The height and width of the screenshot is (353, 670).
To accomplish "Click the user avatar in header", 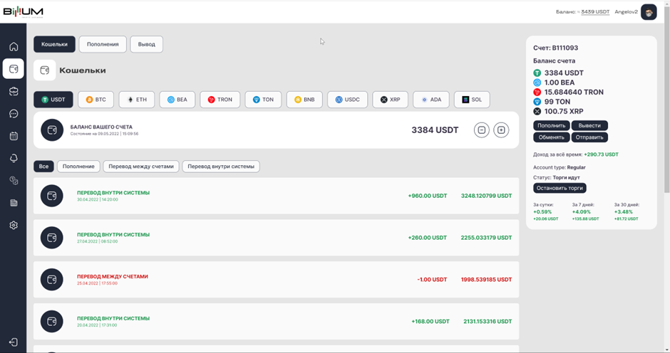I will point(649,12).
